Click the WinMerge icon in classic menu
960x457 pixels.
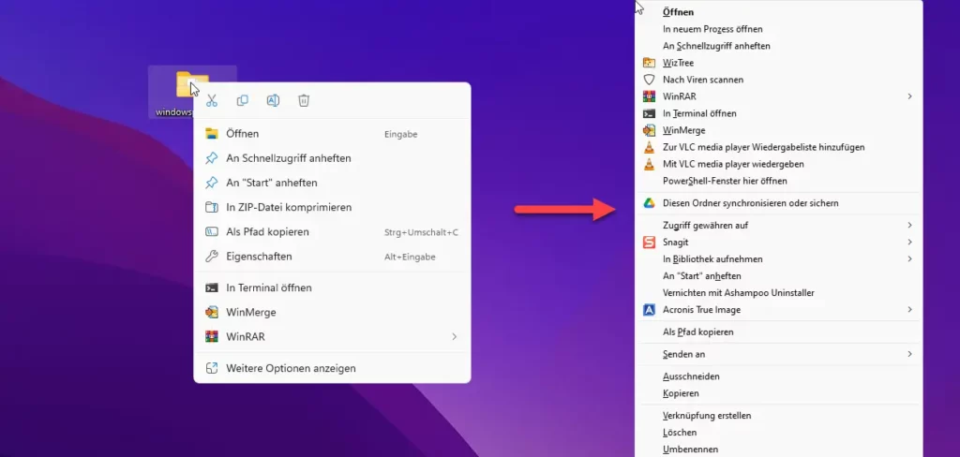[649, 130]
